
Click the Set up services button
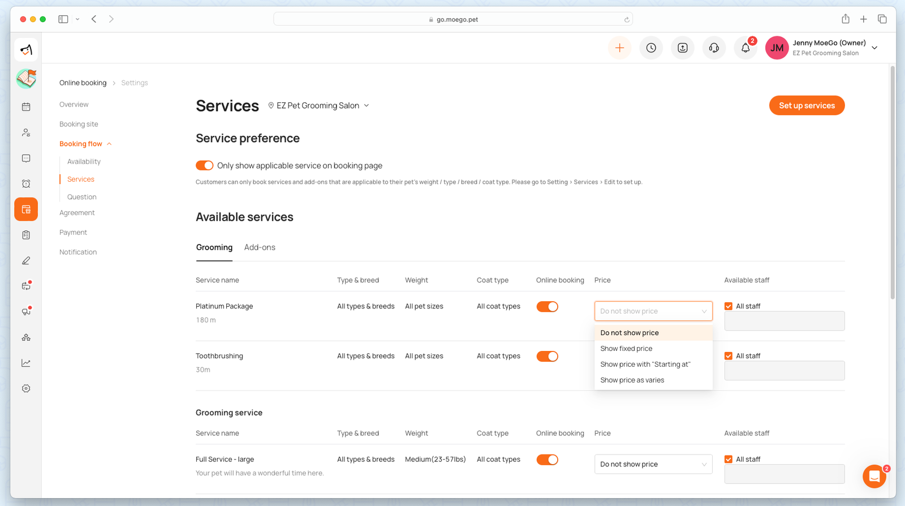[807, 105]
